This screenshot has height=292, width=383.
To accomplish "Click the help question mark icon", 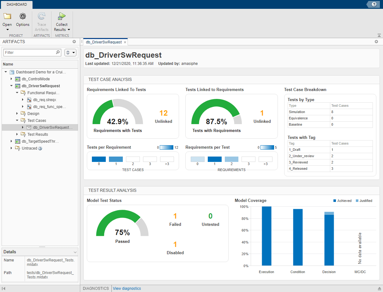I will pos(374,4).
